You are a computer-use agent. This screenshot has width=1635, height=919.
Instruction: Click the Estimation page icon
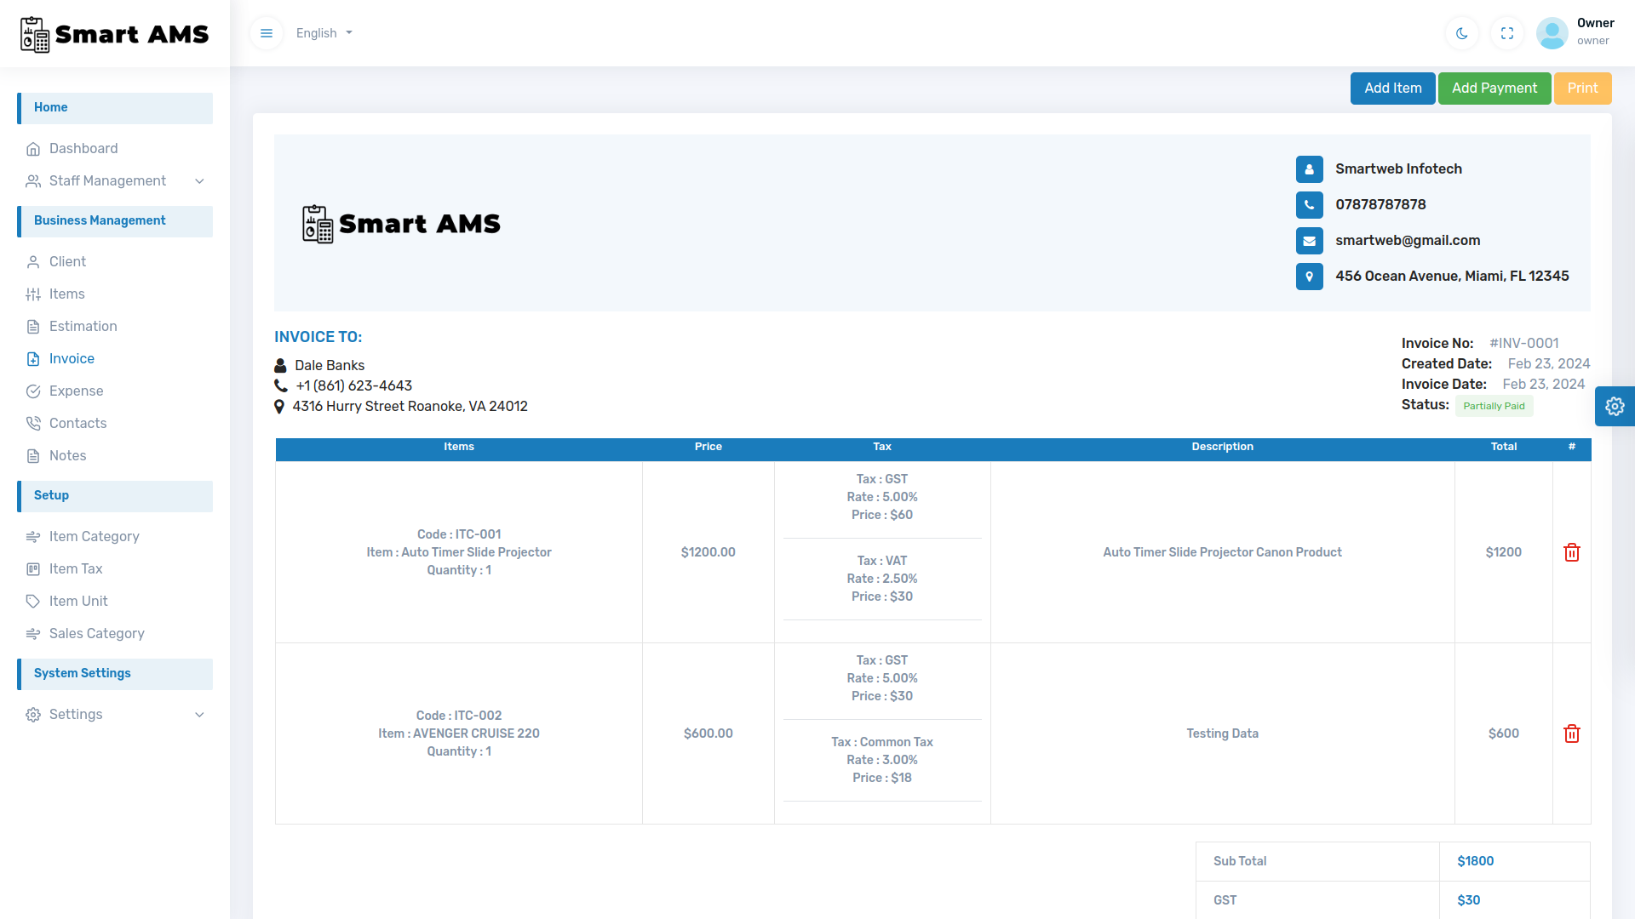(34, 326)
